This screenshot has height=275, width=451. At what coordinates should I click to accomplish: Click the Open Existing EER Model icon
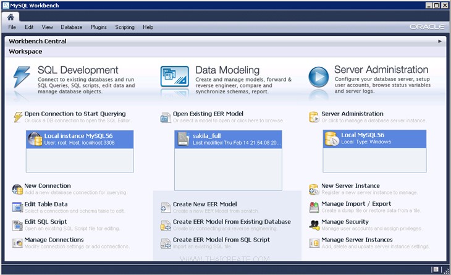[166, 117]
